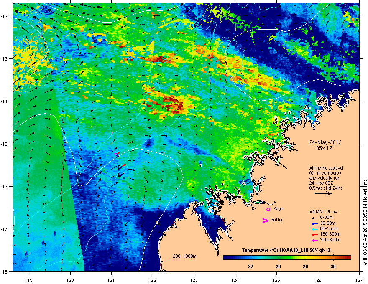This screenshot has width=368, height=284.
Task: Click latitude axis label -18
Action: click(4, 271)
